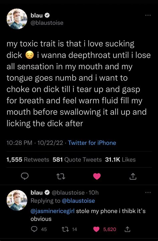Open blau's profile picture on main tweet

coord(17,19)
